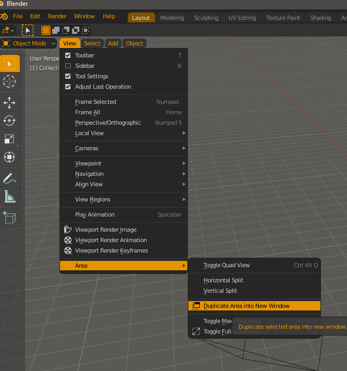Open the Area submenu entry
The image size is (347, 371).
point(124,266)
